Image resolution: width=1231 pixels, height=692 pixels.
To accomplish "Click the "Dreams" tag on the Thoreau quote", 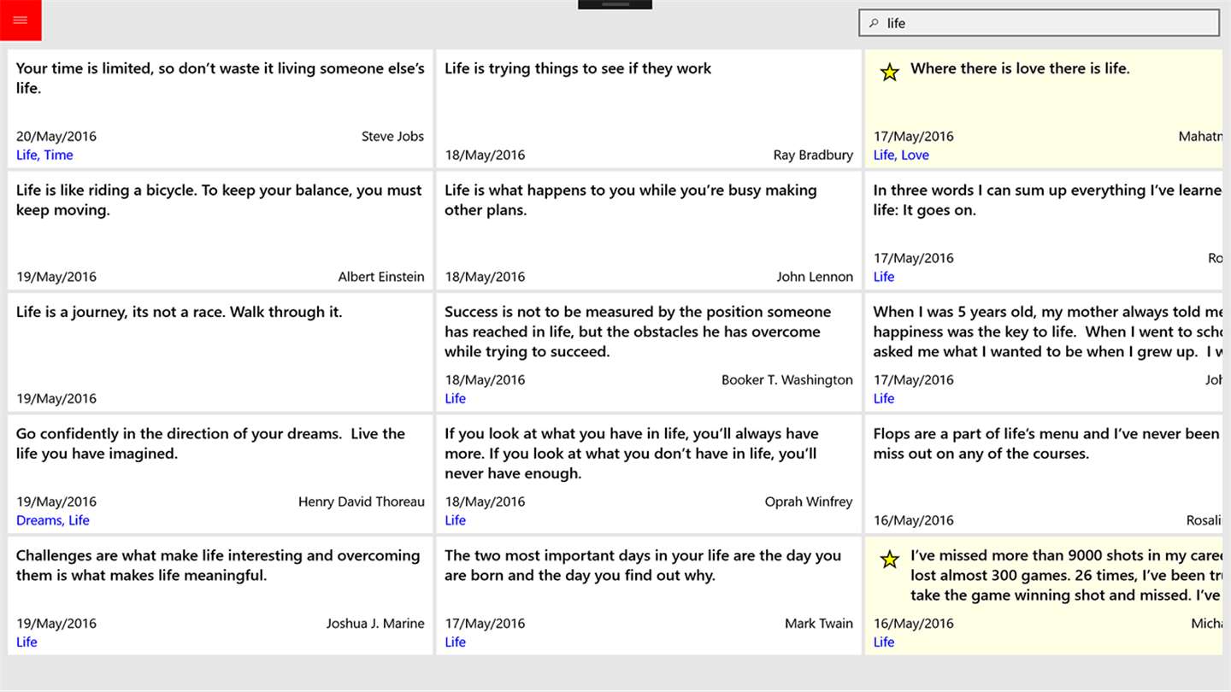I will coord(38,520).
